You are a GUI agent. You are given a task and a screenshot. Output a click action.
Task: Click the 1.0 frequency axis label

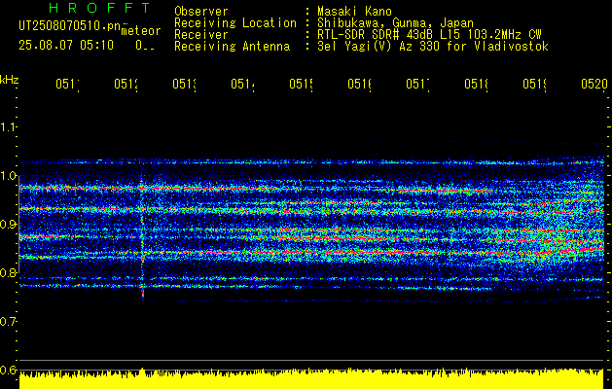click(8, 176)
